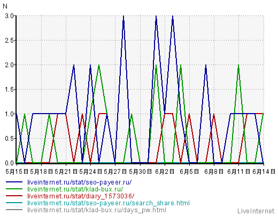
Task: Click the 1.5 y-axis value label
Action: (10, 90)
